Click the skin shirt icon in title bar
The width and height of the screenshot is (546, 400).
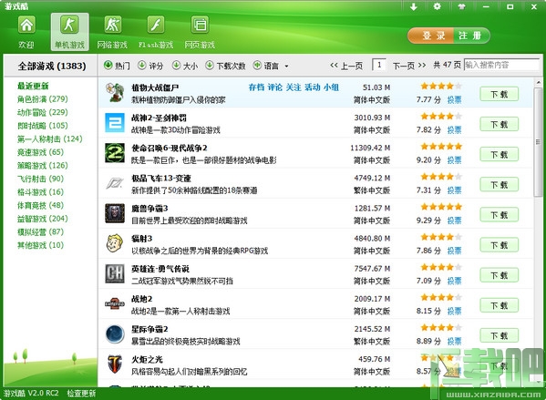[x=461, y=6]
